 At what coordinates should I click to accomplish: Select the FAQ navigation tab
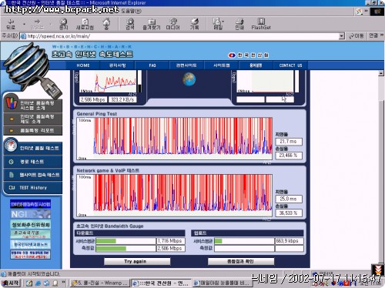[x=152, y=65]
